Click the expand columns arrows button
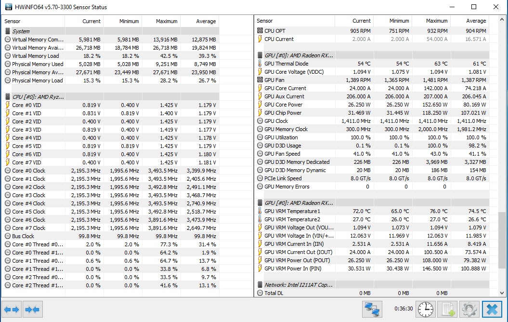 tap(12, 309)
